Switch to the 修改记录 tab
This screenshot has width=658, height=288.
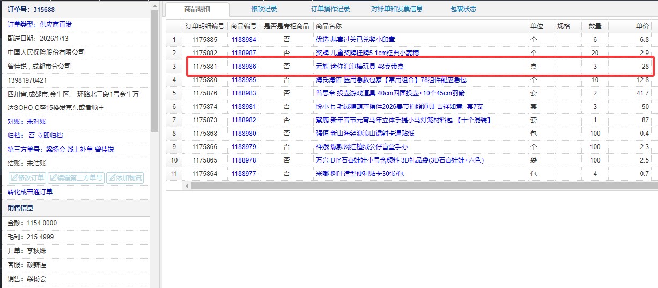tap(264, 9)
